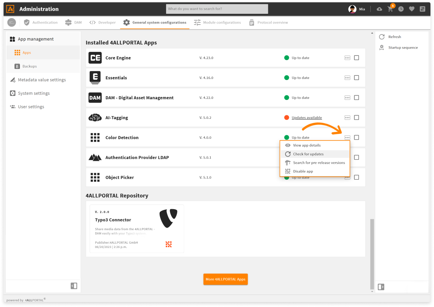Select the General system configurations tab
Viewport: 434px width, 307px height.
pos(155,22)
